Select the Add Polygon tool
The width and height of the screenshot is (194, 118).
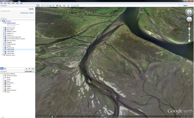[45, 6]
